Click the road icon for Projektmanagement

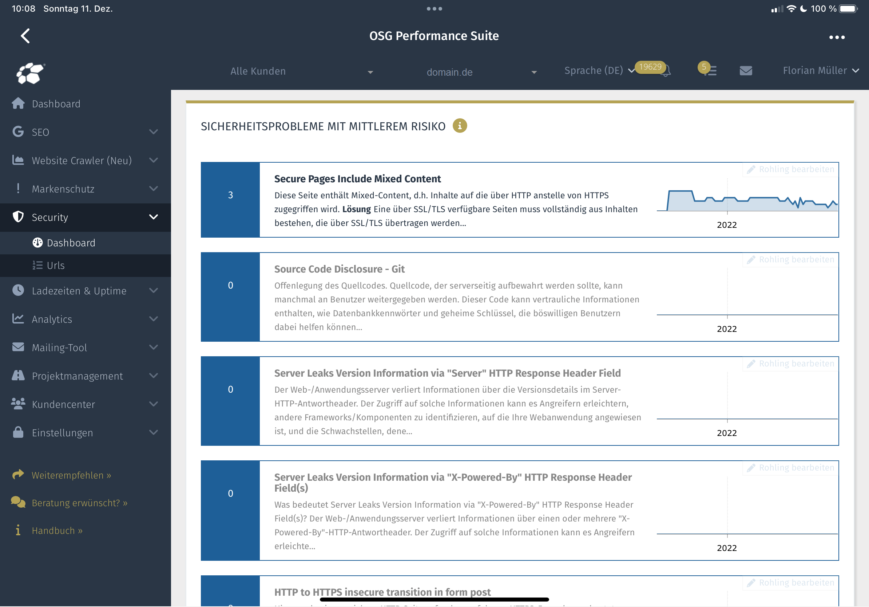click(x=18, y=376)
